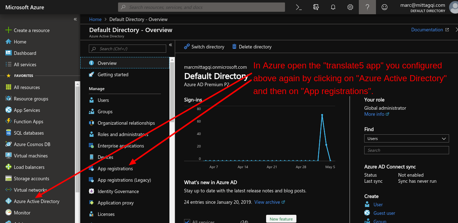
Task: Click the user avatar for marc@mittagqi.com
Action: [x=453, y=7]
